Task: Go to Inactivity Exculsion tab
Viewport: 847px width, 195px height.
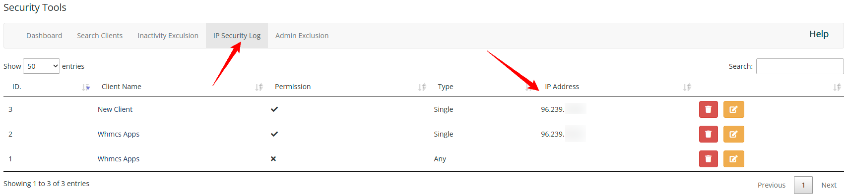Action: point(168,36)
